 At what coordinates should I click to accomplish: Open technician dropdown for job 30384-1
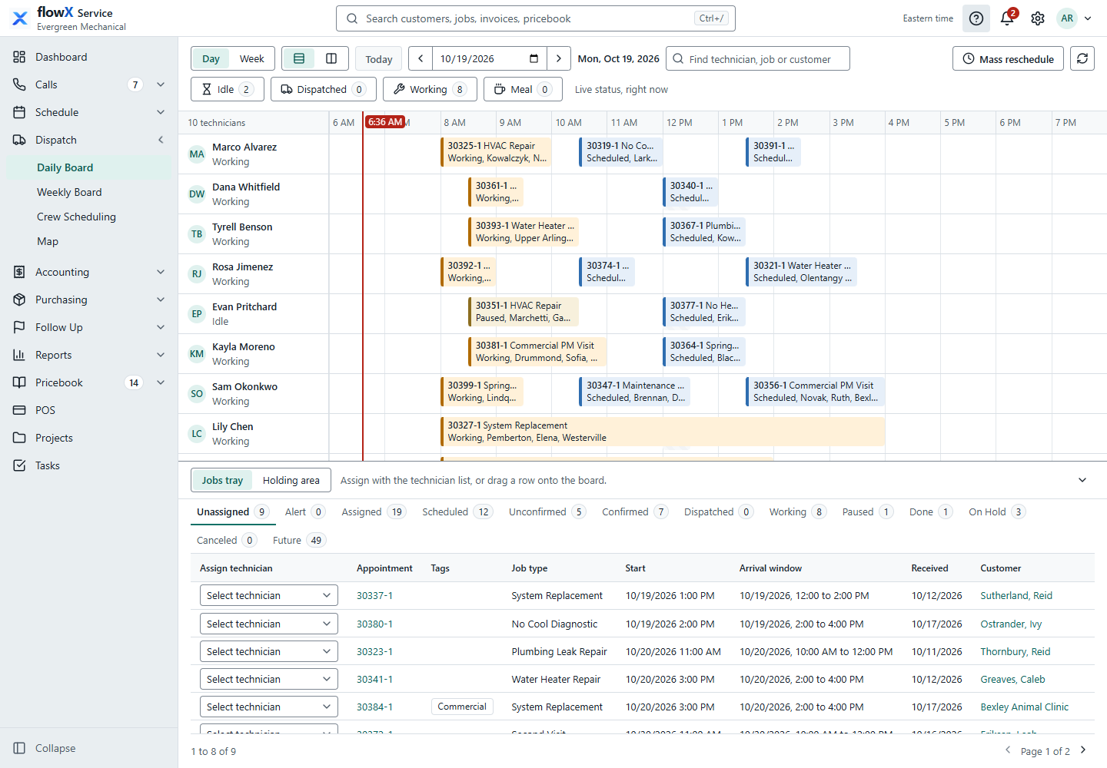(x=269, y=707)
